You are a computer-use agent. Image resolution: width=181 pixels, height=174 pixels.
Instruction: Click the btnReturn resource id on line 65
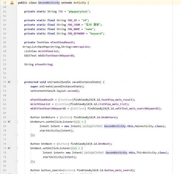click(x=108, y=117)
